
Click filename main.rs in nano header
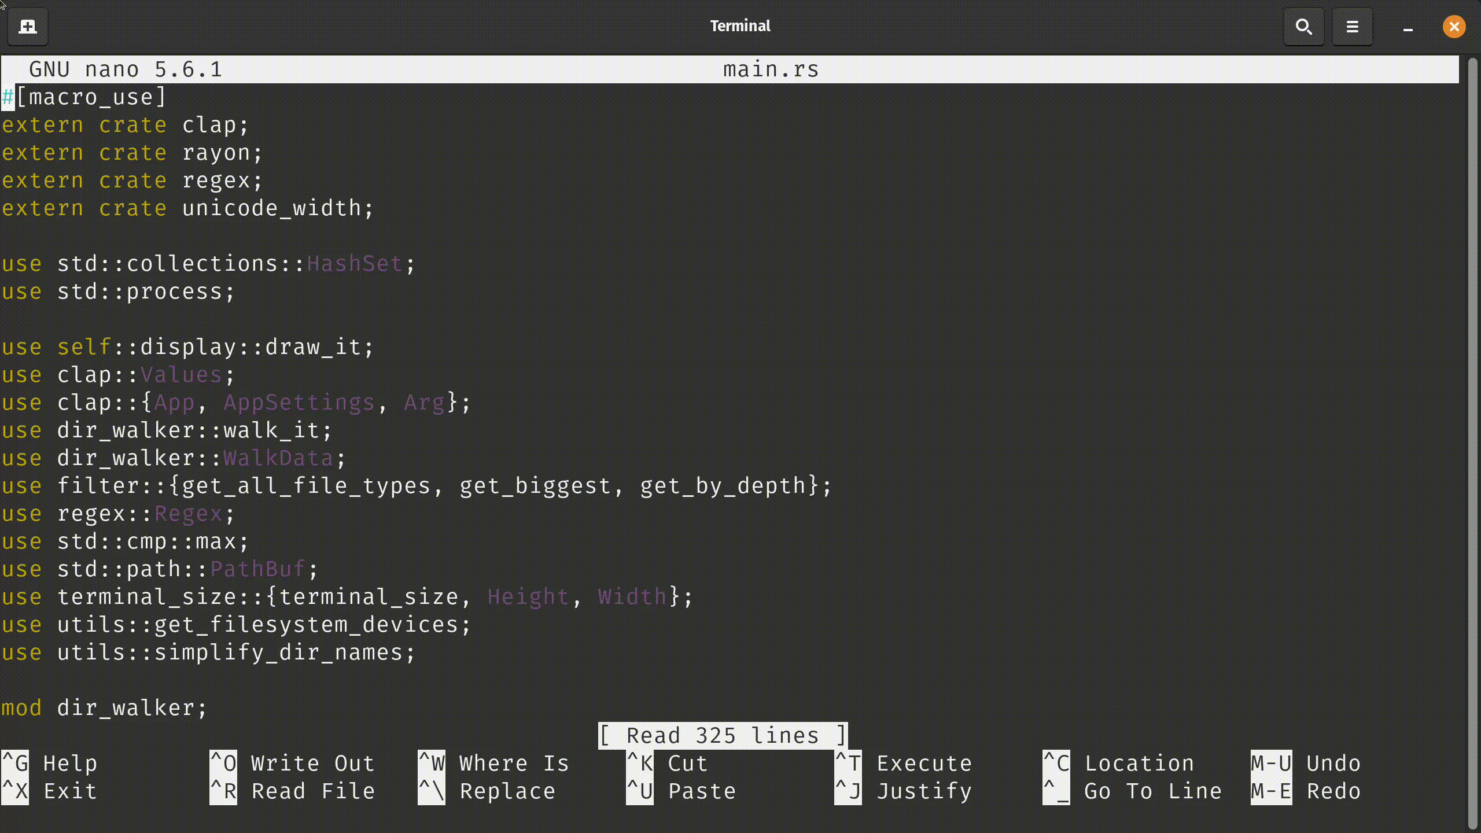(770, 68)
